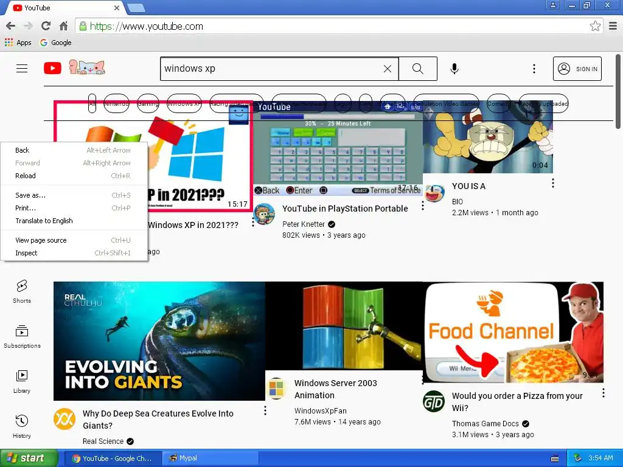Choose Inspect in the context menu
Screen dimensions: 623x467
point(74,252)
